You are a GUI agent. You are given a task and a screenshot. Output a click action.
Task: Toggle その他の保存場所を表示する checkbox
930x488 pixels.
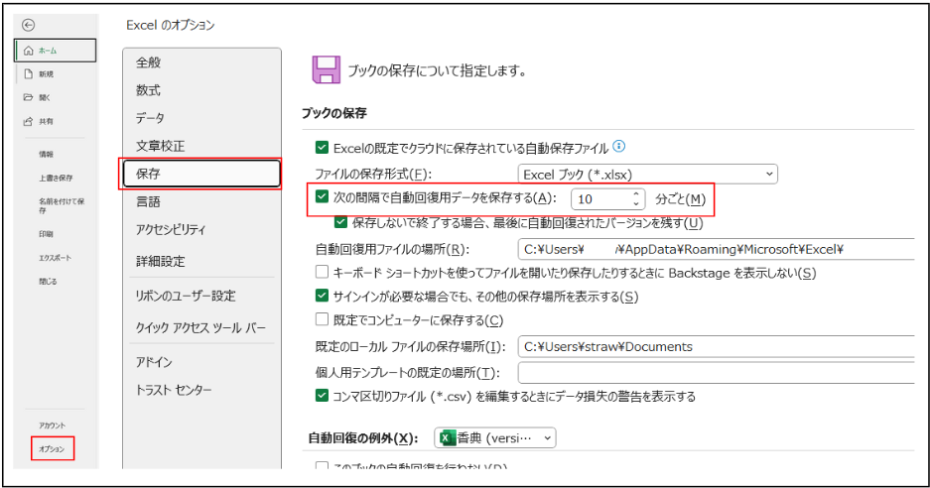click(322, 296)
